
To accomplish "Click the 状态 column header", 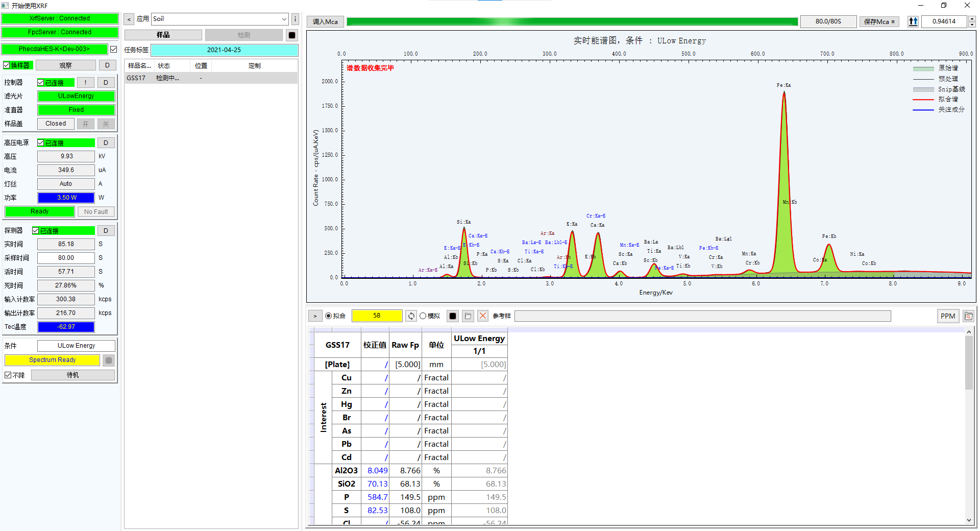I will (164, 66).
